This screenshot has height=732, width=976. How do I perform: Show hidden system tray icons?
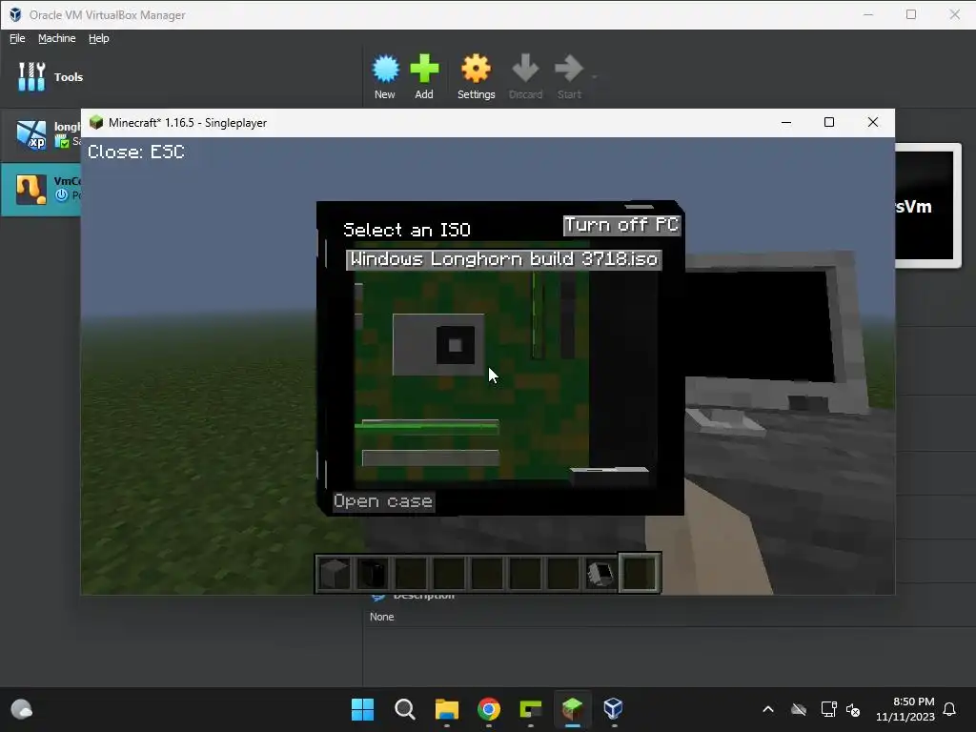tap(768, 709)
